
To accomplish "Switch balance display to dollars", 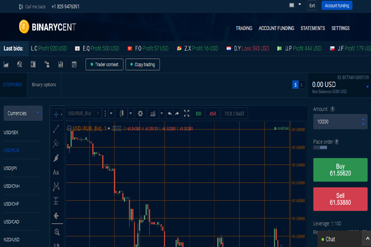I will click(296, 85).
